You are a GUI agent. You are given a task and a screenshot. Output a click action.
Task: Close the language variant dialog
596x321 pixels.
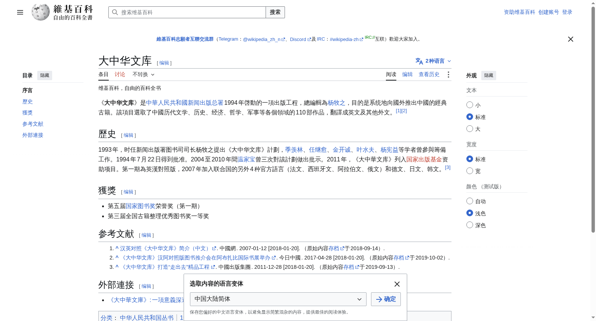(397, 284)
